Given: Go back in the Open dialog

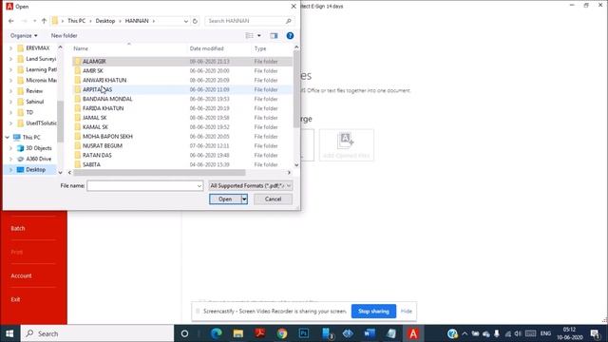Looking at the screenshot, I should [10, 21].
